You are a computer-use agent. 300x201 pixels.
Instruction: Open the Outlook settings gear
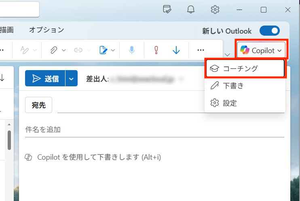(x=215, y=9)
